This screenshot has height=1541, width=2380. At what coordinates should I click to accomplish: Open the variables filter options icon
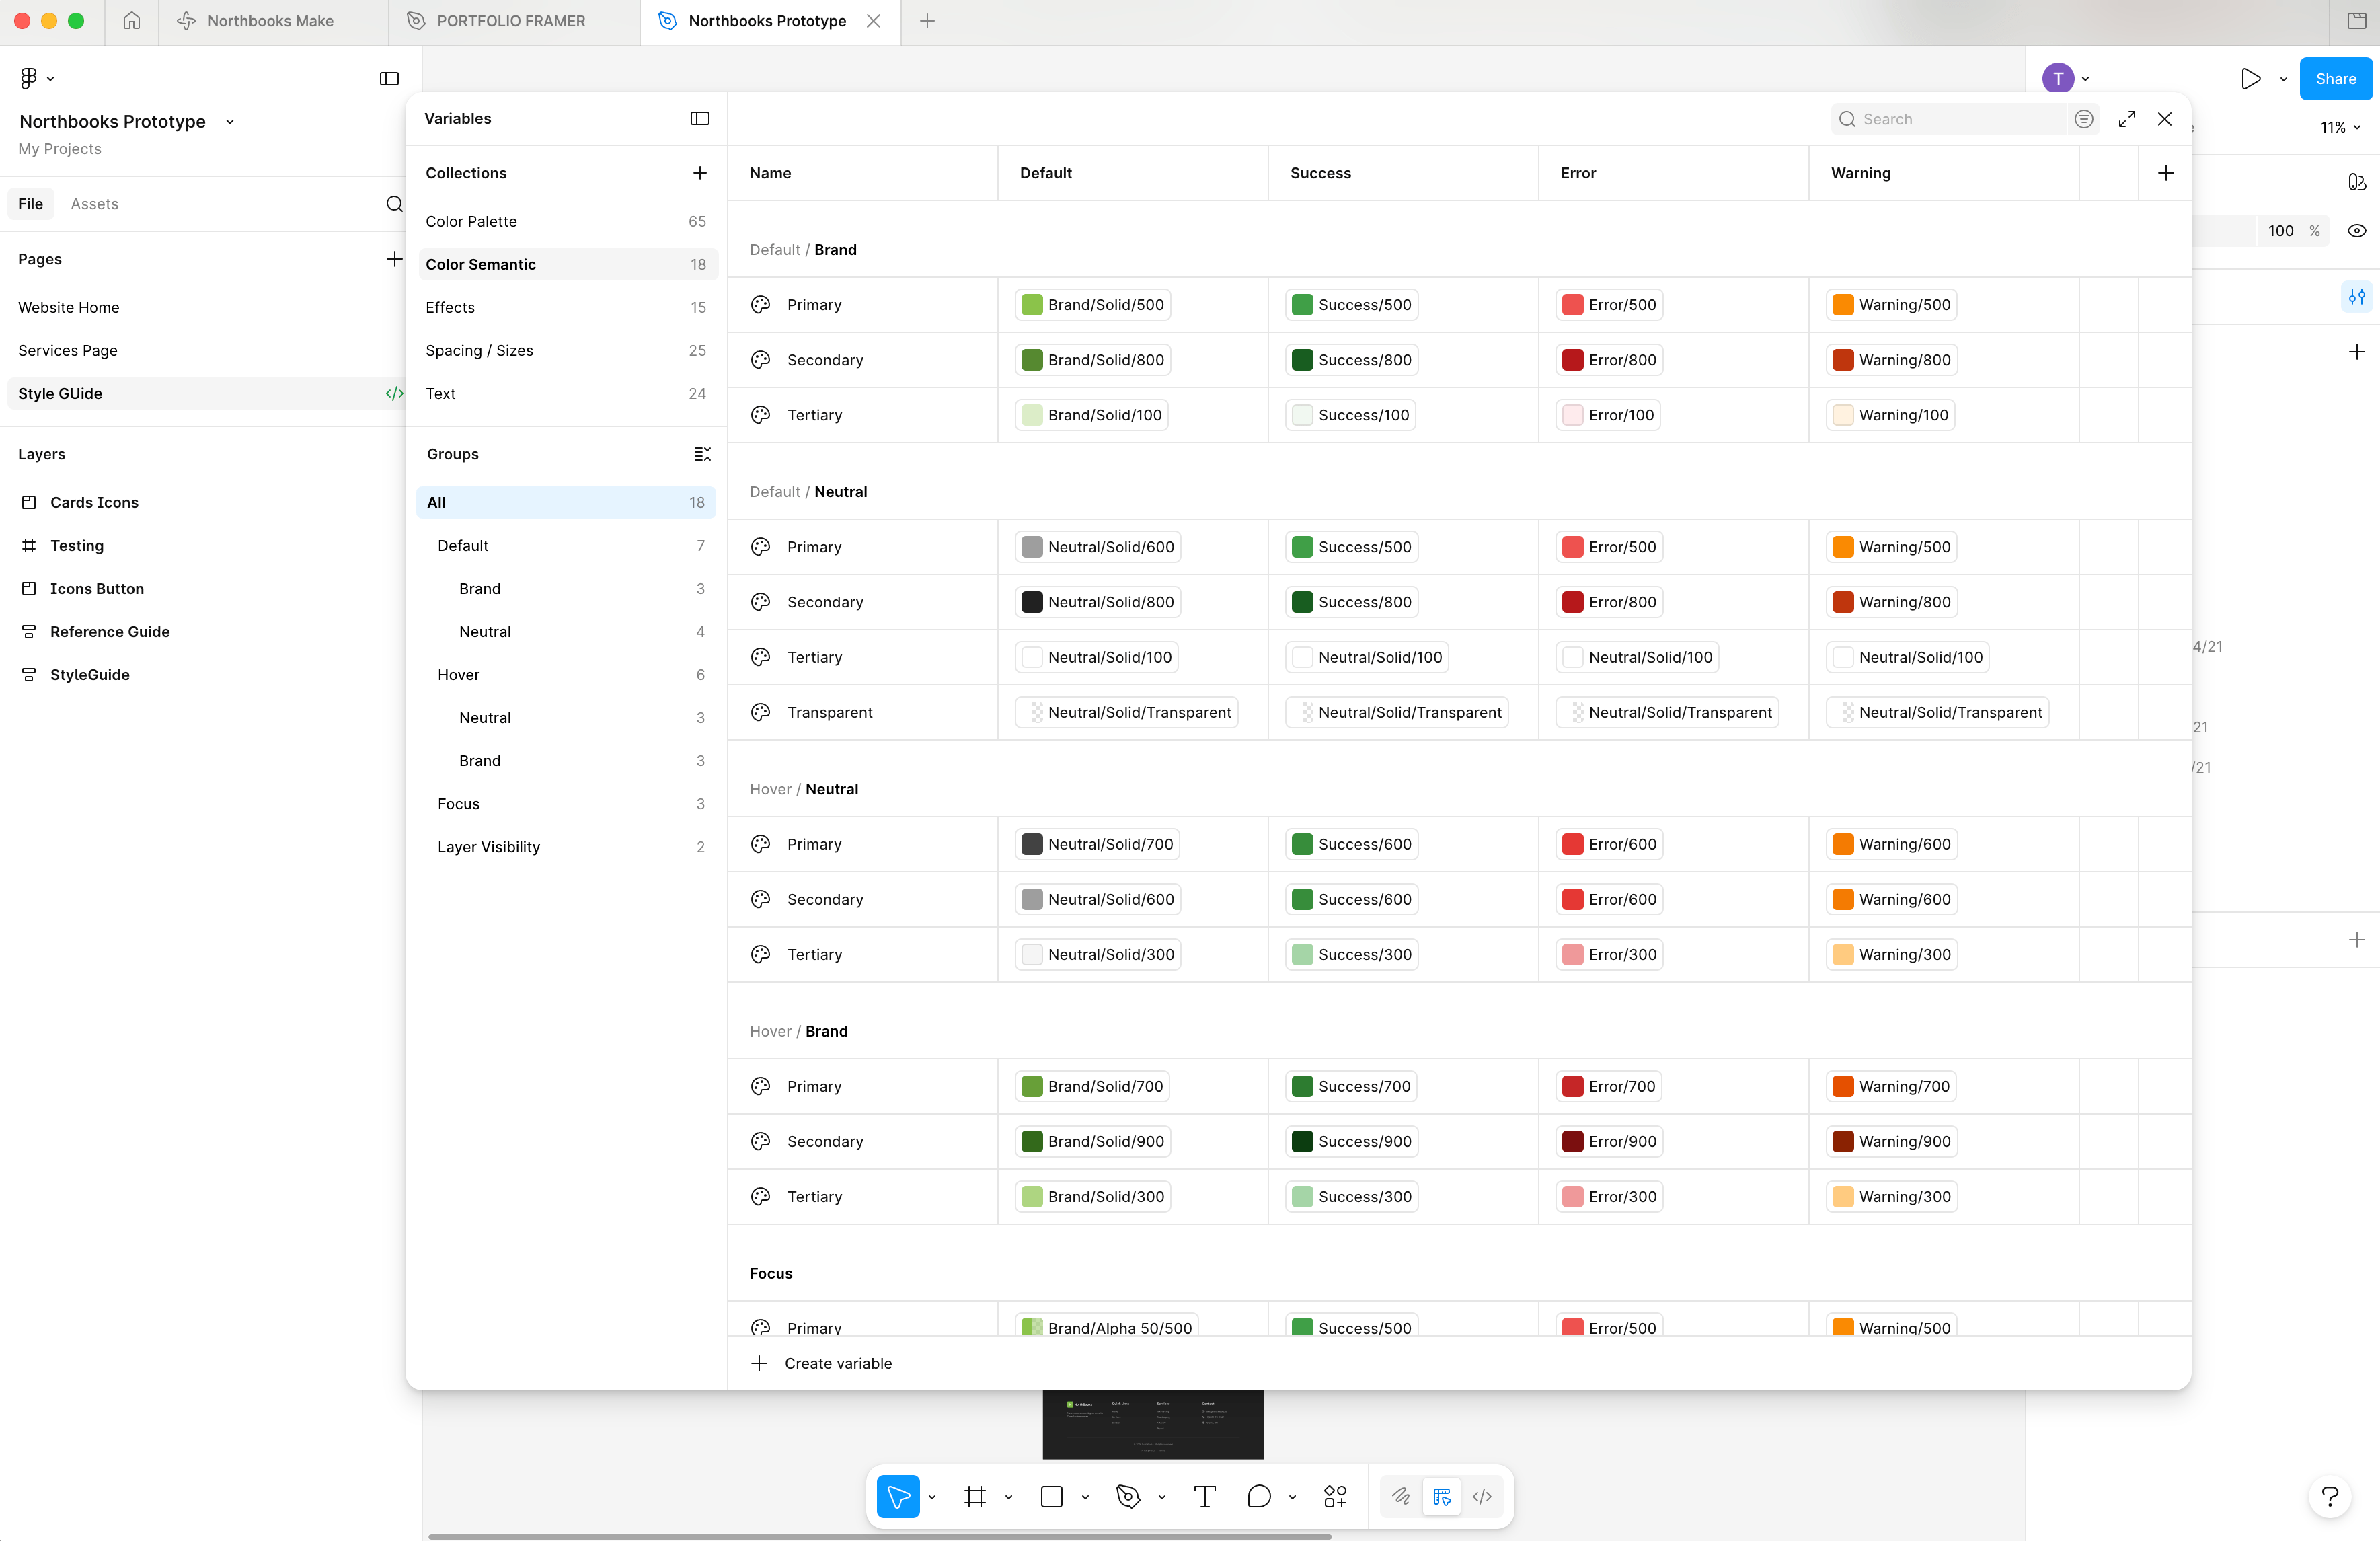[x=2084, y=119]
